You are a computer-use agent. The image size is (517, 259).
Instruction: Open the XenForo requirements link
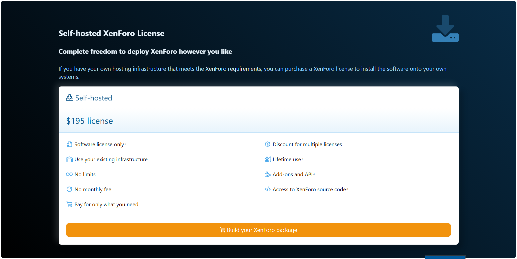(x=233, y=69)
